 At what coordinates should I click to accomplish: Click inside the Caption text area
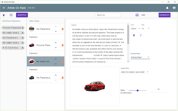[98, 45]
